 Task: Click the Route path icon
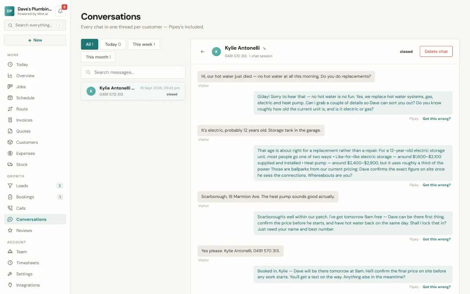coord(10,109)
